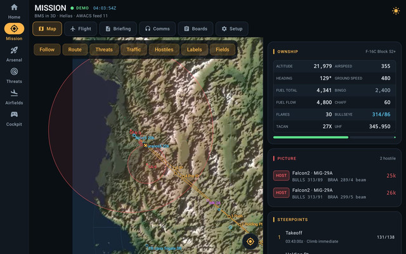Toggle the Fields map overlay

pyautogui.click(x=223, y=50)
